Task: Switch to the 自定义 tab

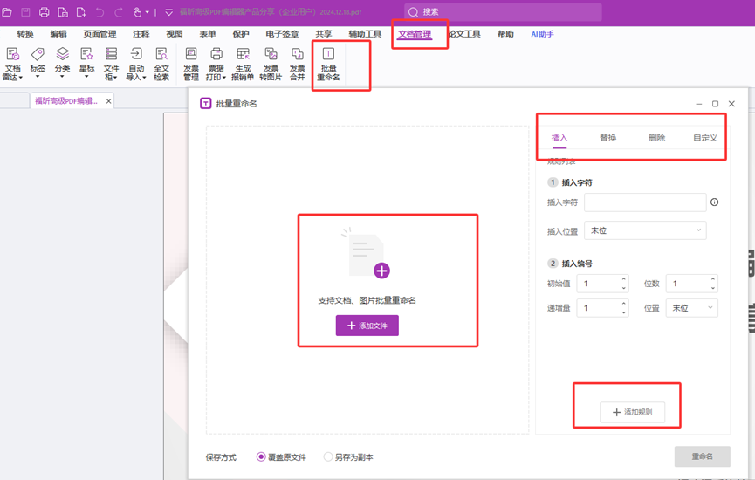Action: (x=704, y=138)
